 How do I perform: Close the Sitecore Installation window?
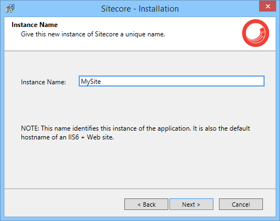coord(267,6)
